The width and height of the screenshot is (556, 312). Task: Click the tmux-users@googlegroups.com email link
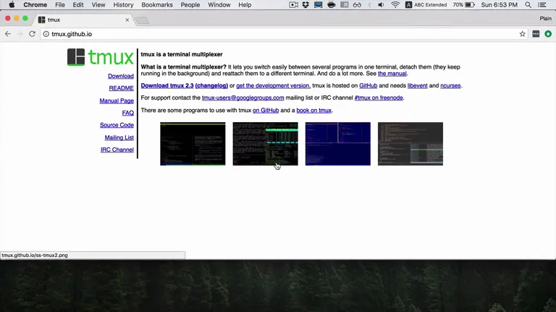[x=243, y=97]
